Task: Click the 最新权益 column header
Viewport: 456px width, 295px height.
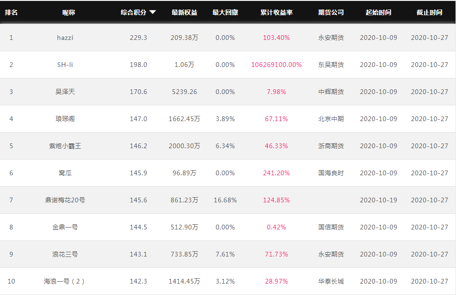Action: tap(185, 12)
